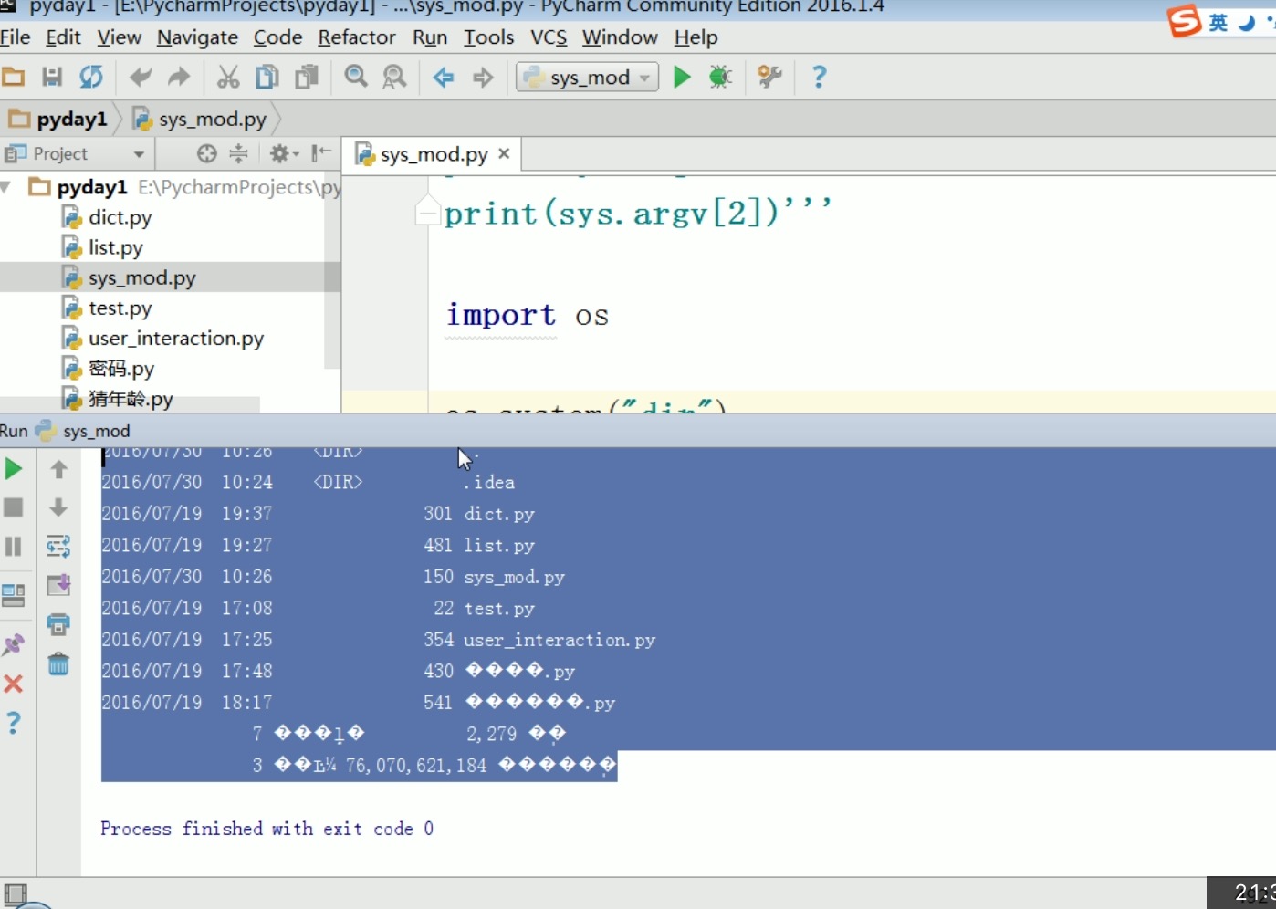1276x909 pixels.
Task: Click the Cut scissors icon
Action: pyautogui.click(x=227, y=78)
